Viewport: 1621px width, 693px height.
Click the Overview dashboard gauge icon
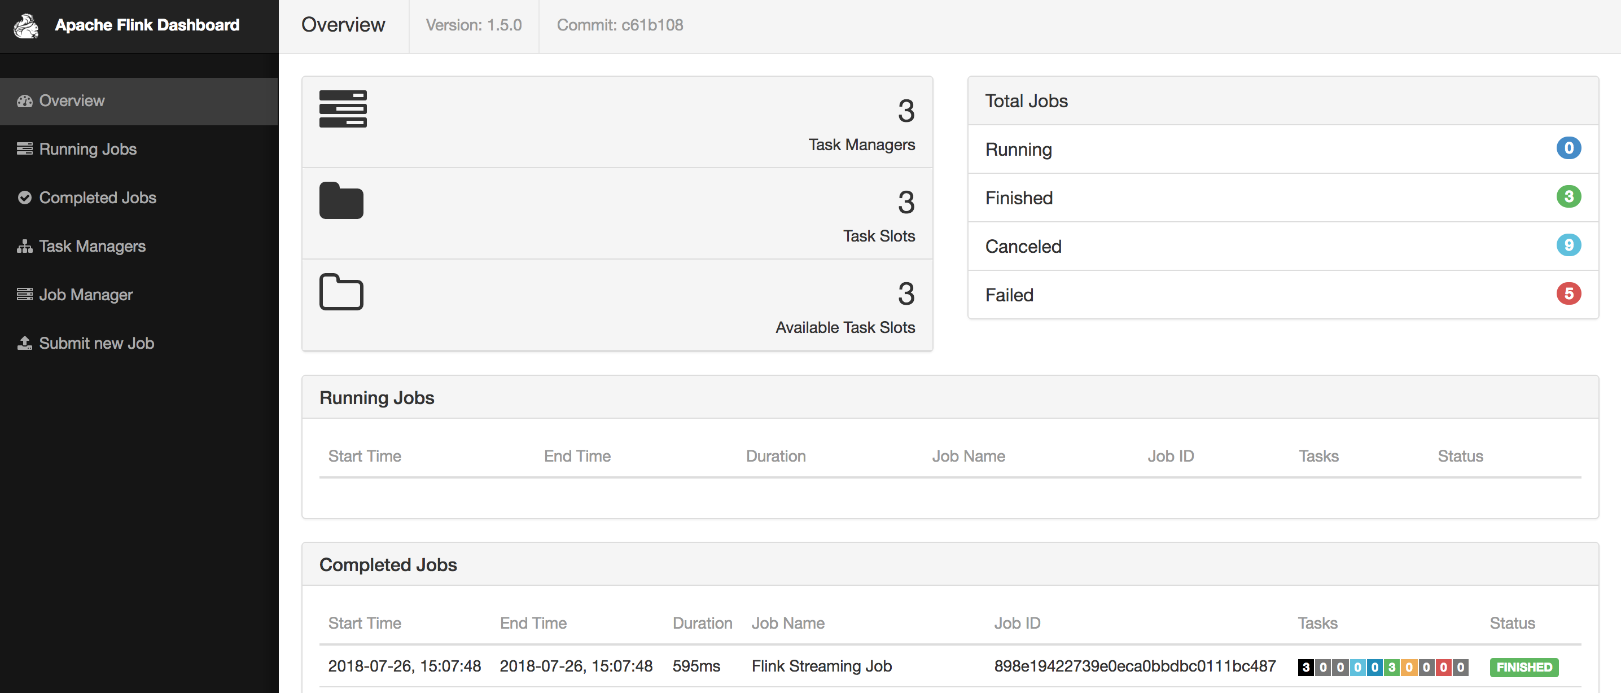pos(24,100)
